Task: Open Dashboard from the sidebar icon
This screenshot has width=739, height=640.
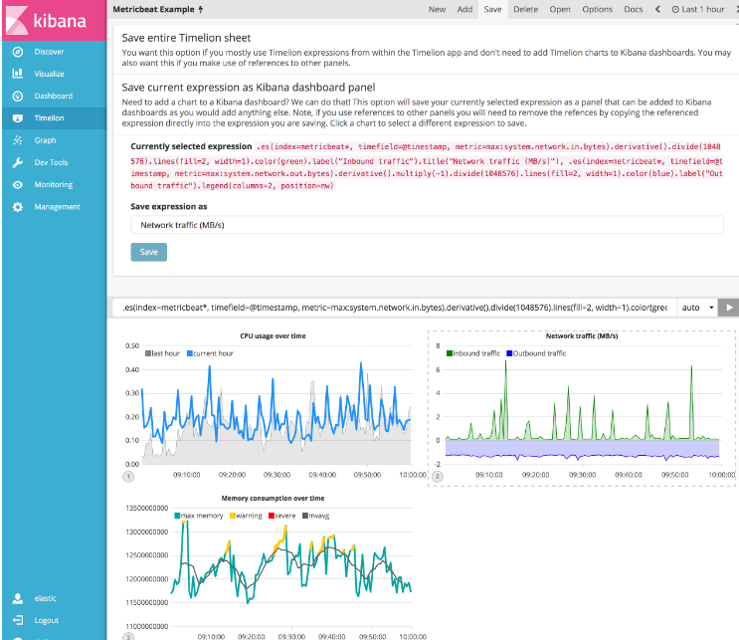Action: [x=17, y=96]
